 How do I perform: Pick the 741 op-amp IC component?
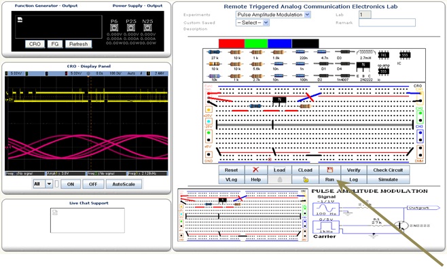coord(383,55)
